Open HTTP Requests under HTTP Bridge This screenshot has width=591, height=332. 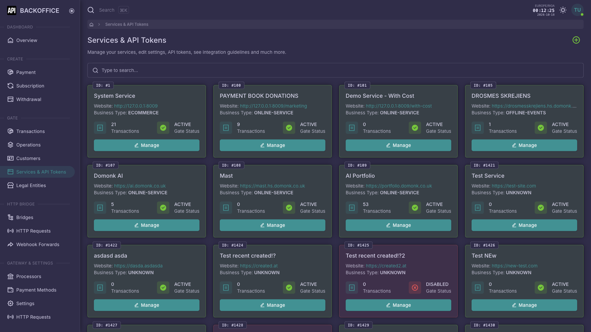[x=37, y=231]
